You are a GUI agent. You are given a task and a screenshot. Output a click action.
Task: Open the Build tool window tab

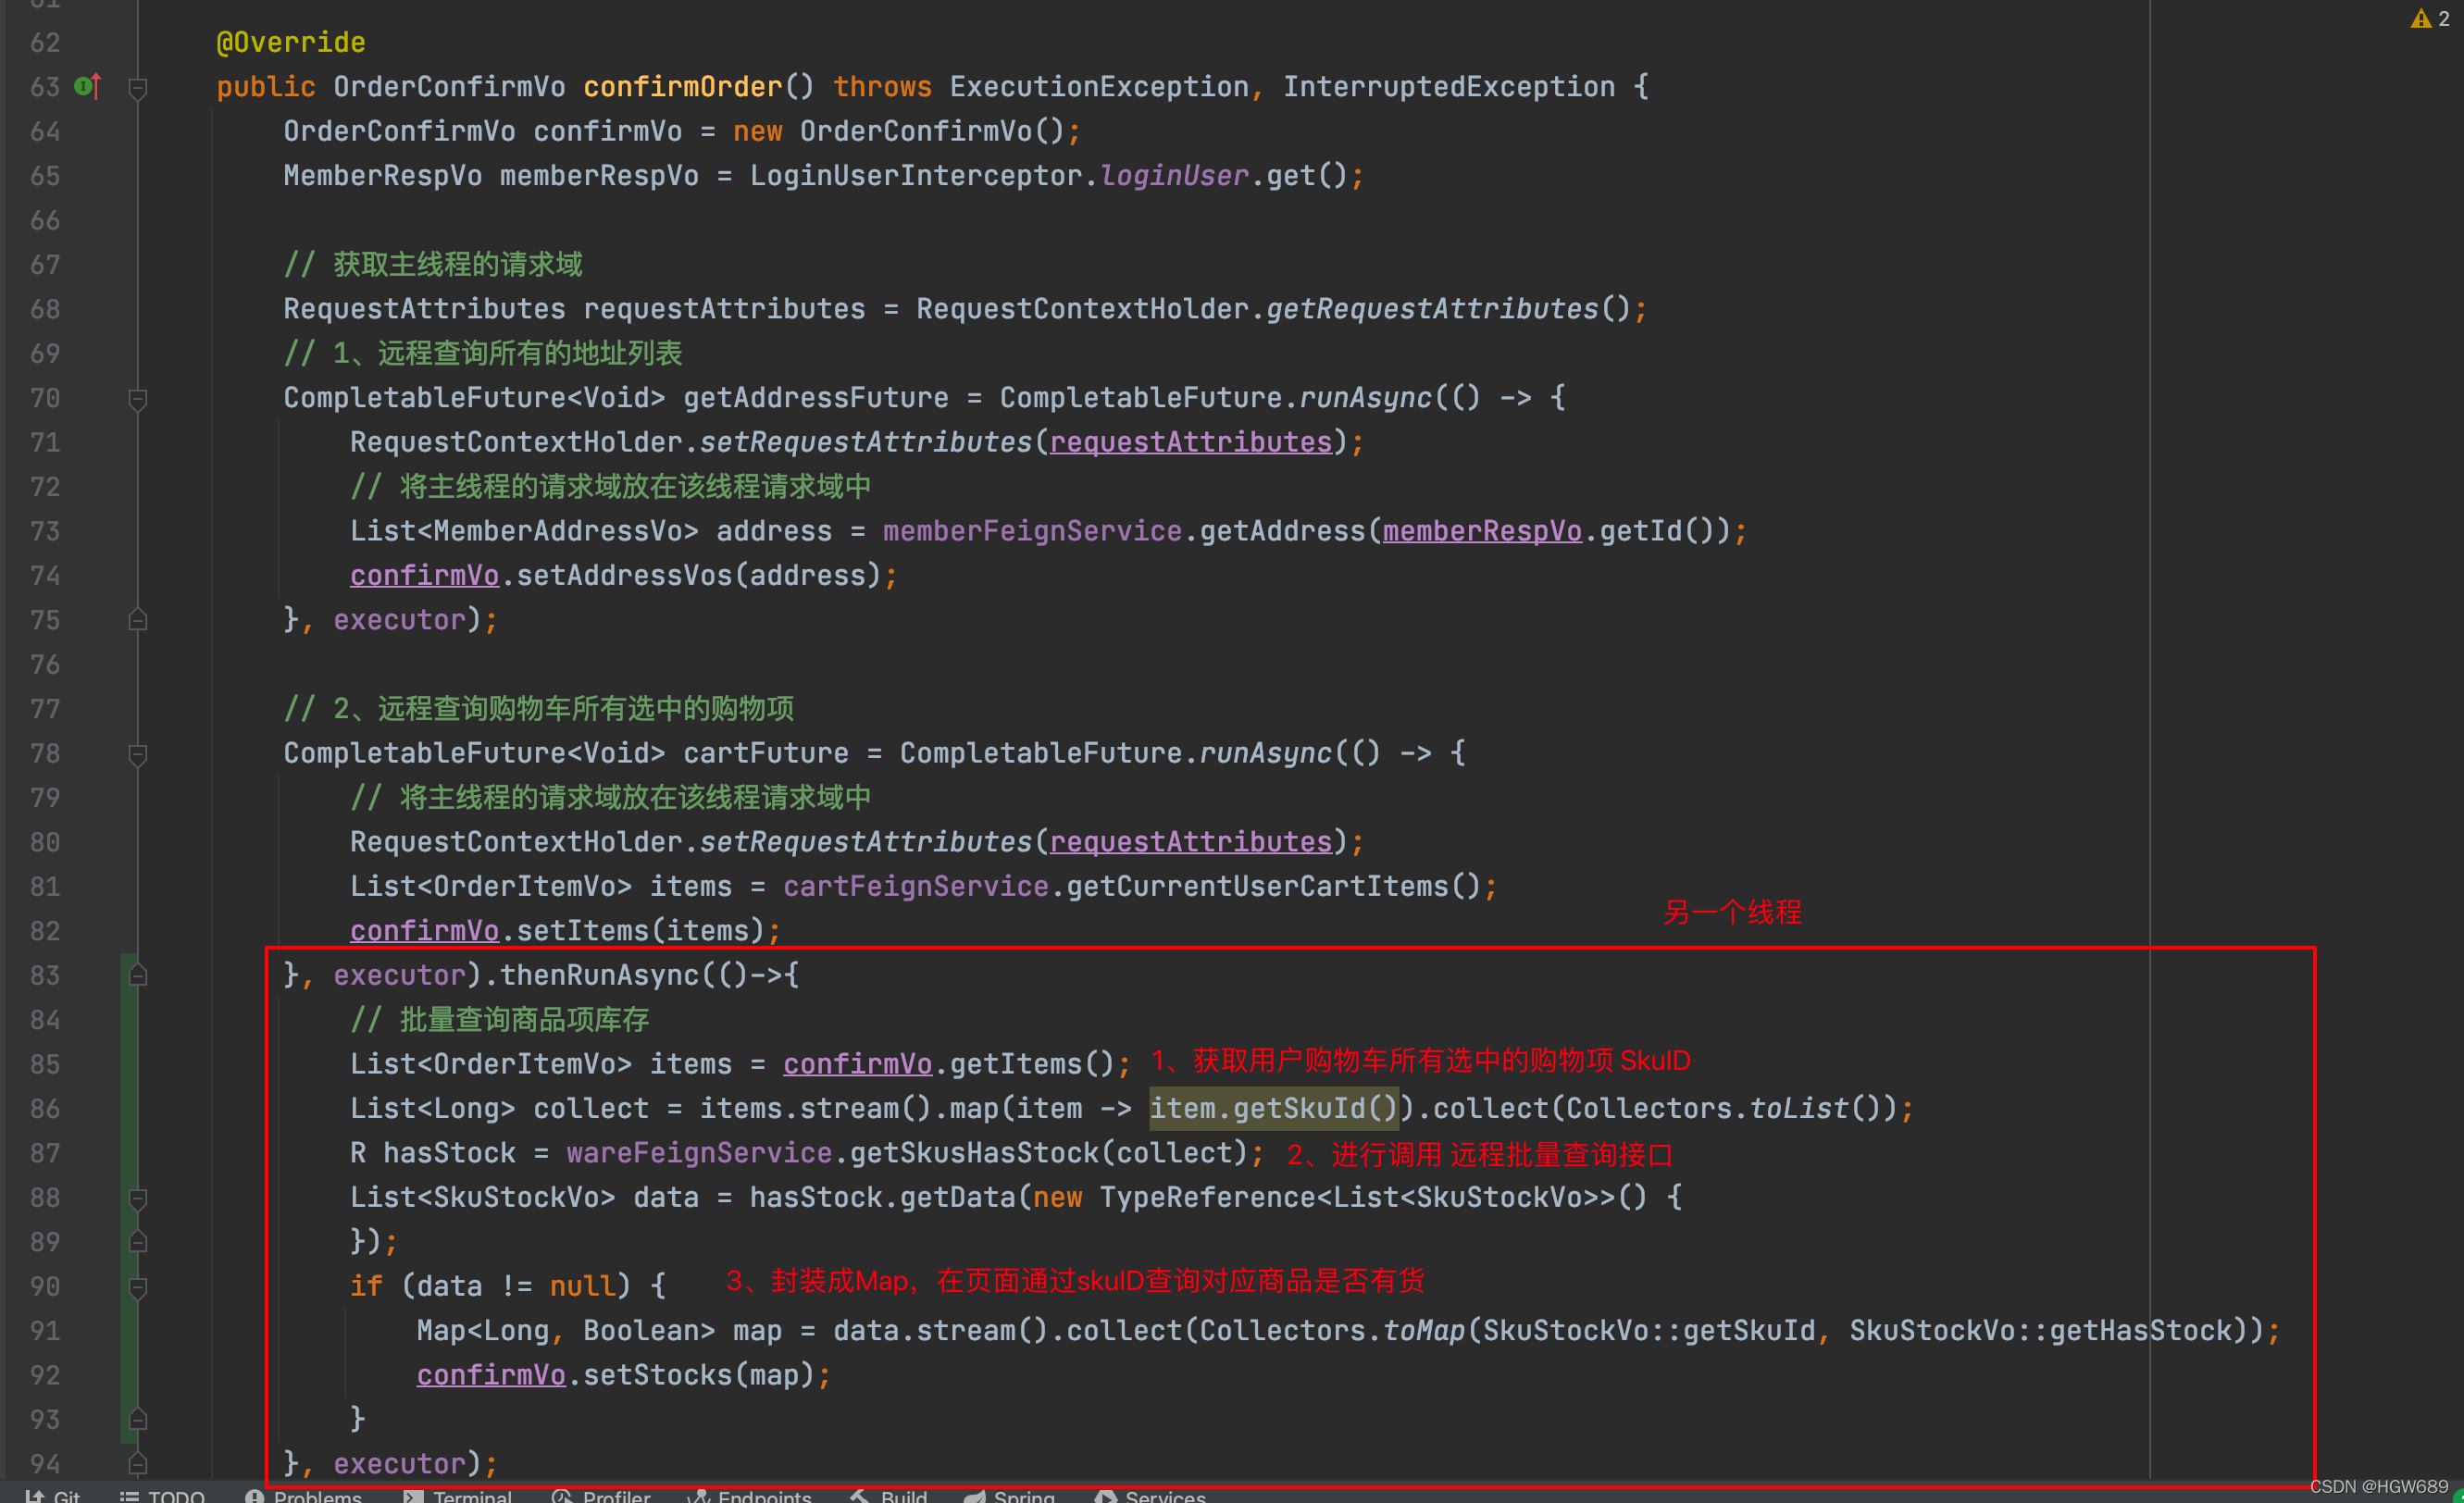click(889, 1495)
